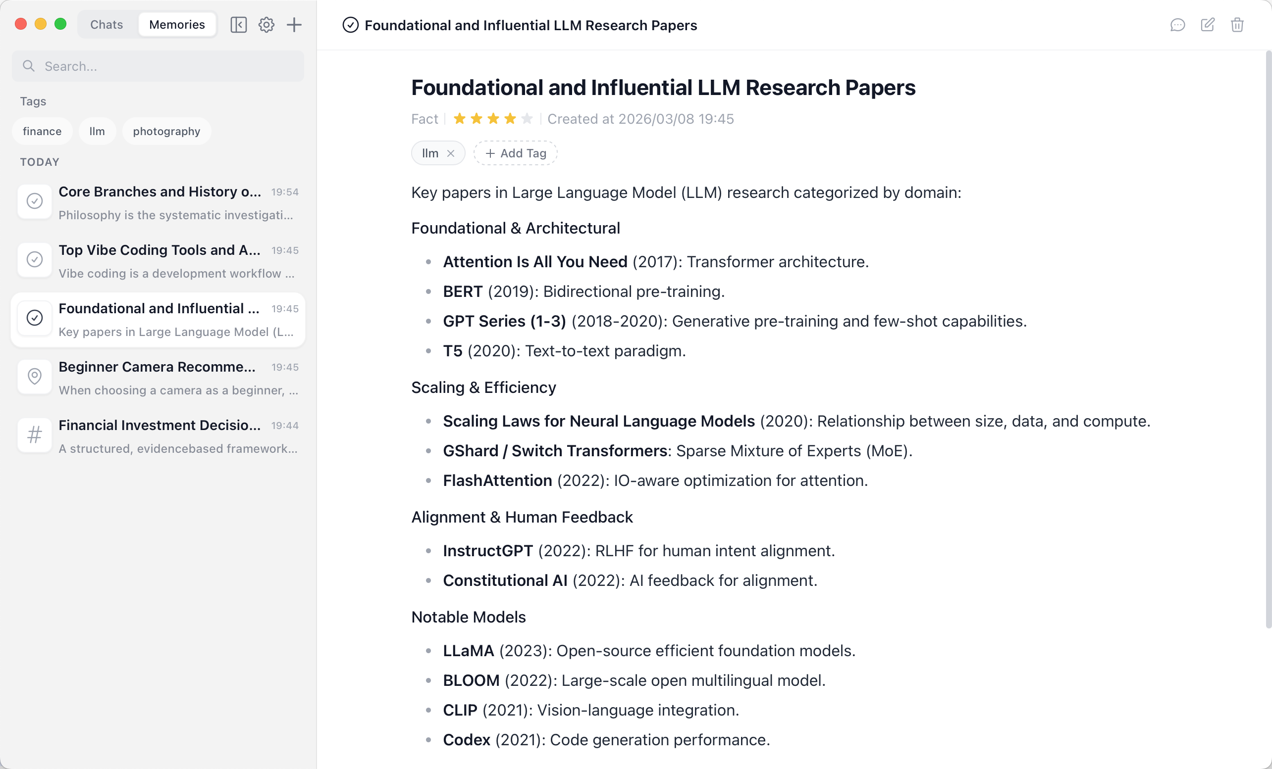Click checkmark icon on Core Branches memory
The width and height of the screenshot is (1272, 769).
point(35,201)
